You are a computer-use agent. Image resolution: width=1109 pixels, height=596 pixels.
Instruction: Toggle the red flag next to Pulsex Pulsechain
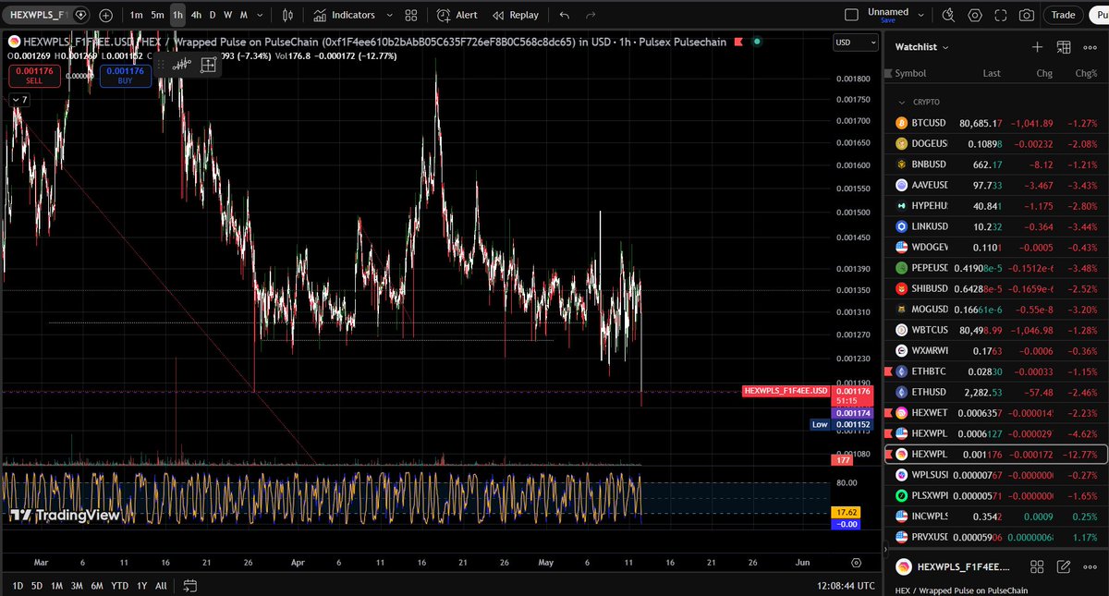coord(738,43)
